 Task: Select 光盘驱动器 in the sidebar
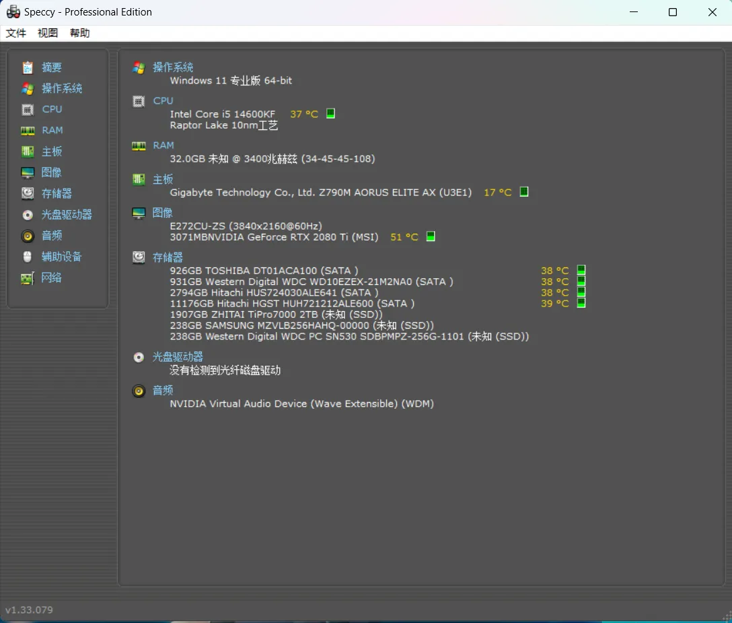[x=67, y=215]
